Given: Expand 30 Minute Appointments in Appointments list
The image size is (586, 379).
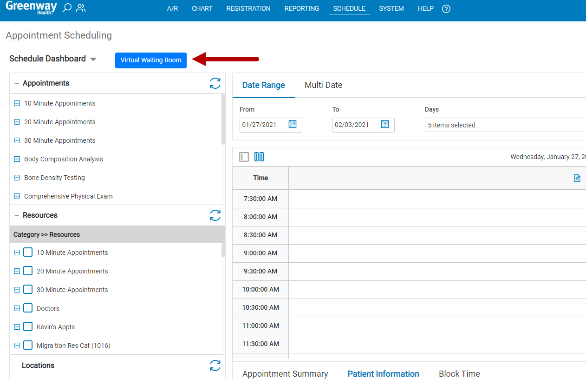Looking at the screenshot, I should point(17,140).
